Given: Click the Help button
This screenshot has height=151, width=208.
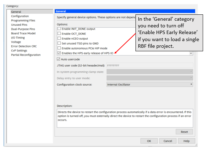Looking at the screenshot, I should coord(187,141).
